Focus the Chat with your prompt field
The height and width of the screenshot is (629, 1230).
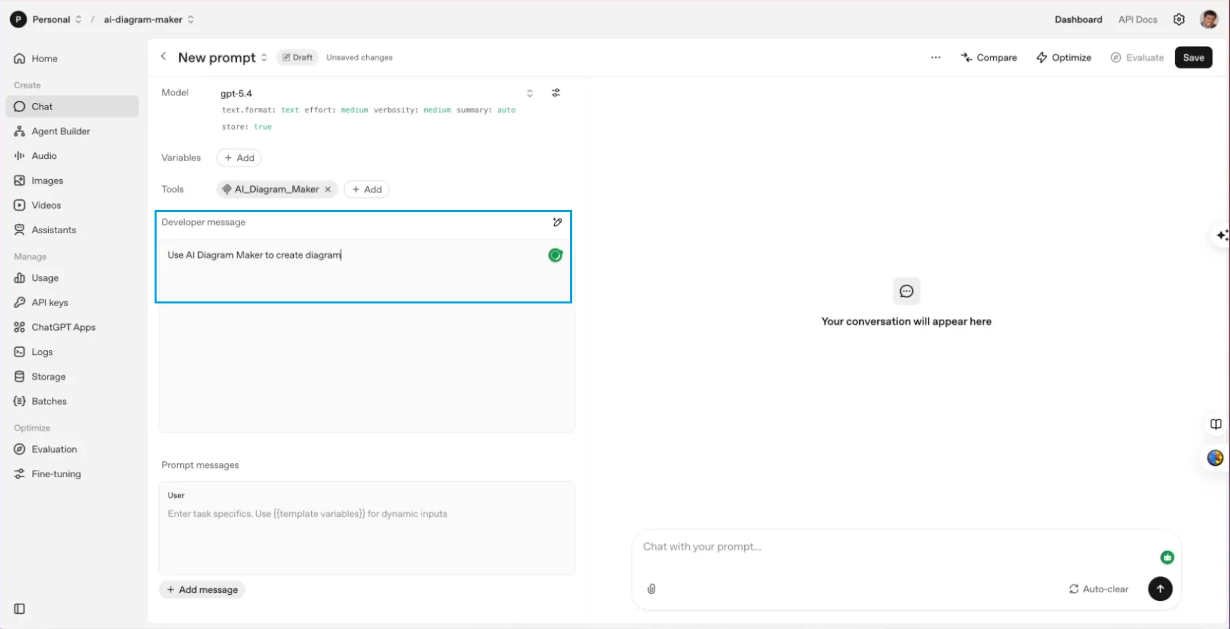coord(897,547)
